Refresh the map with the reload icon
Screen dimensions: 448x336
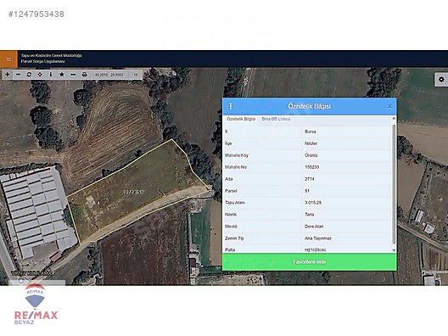[x=29, y=75]
